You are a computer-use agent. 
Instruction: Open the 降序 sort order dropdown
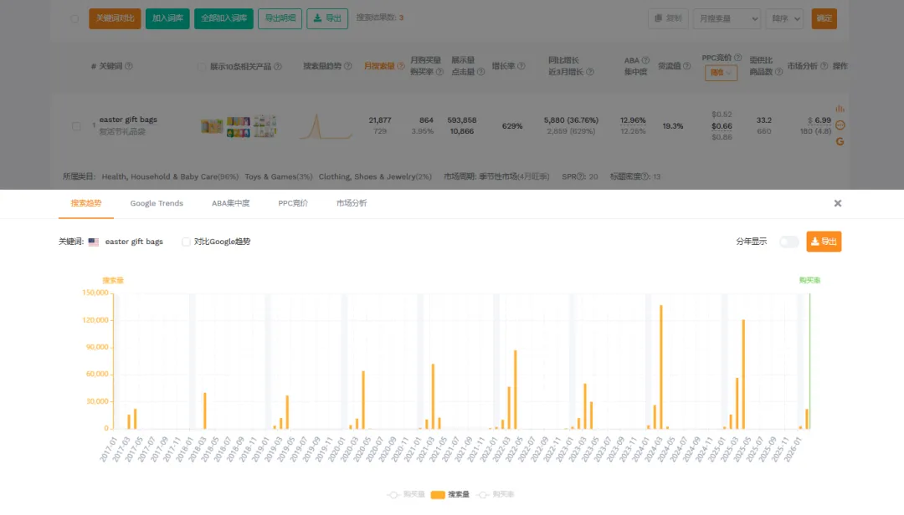783,18
